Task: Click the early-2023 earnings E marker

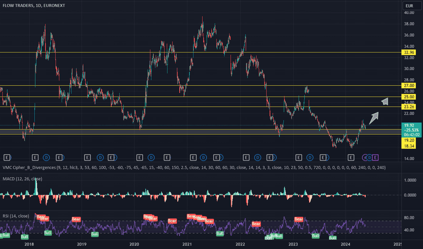Action: (298, 158)
